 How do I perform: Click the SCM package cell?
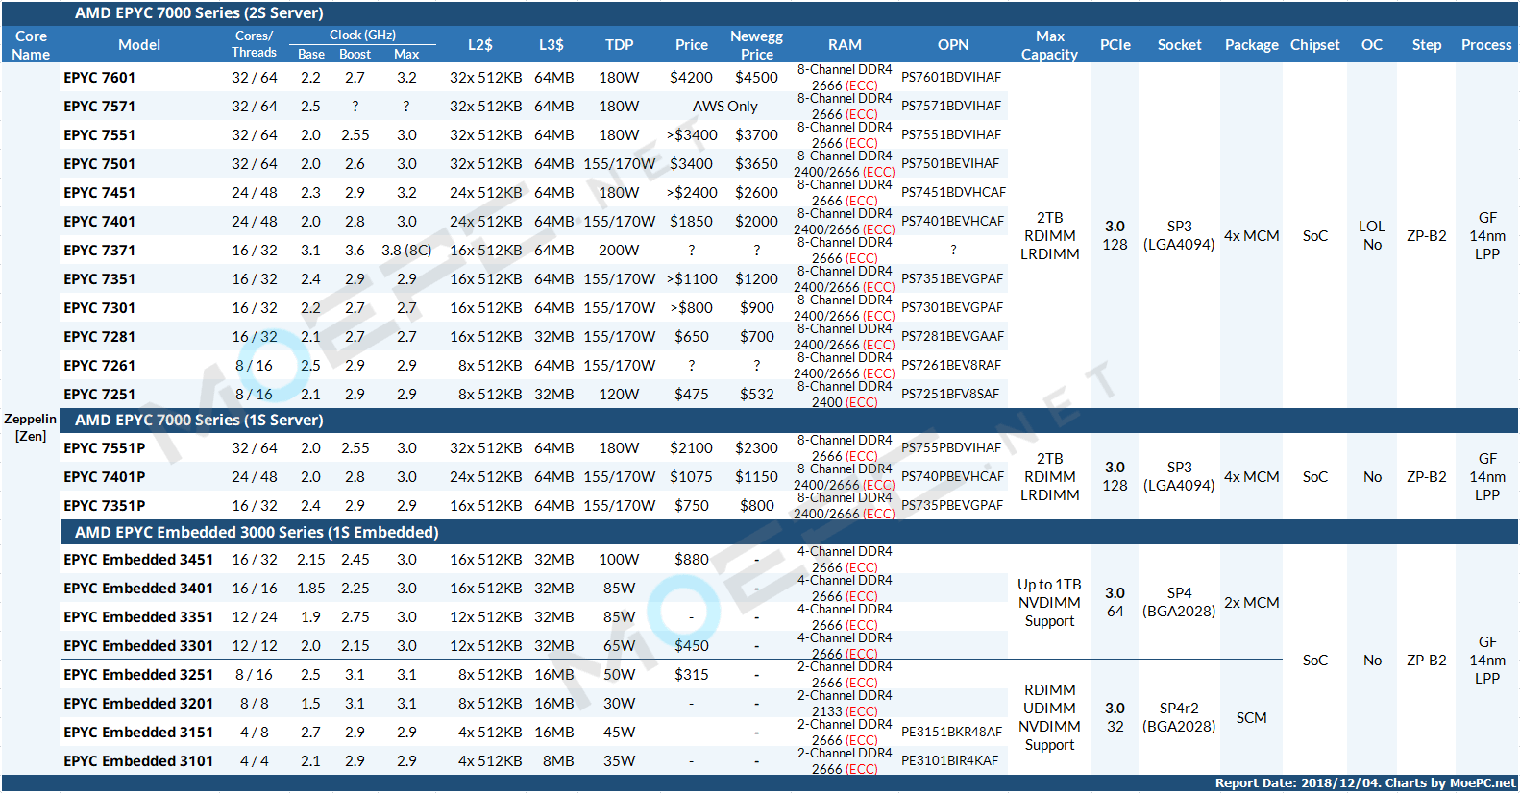[x=1251, y=718]
